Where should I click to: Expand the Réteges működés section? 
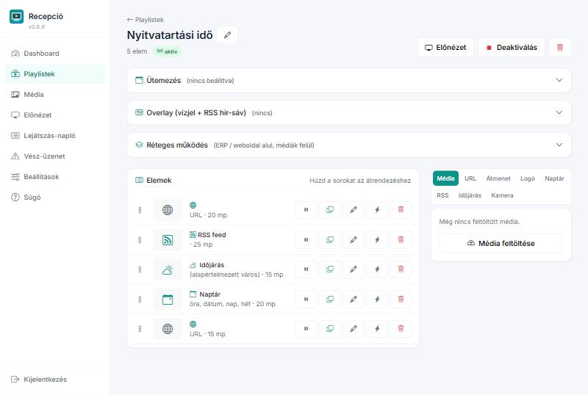[348, 145]
